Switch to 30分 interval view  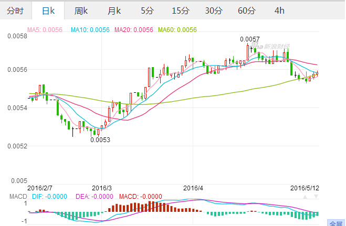coord(213,10)
